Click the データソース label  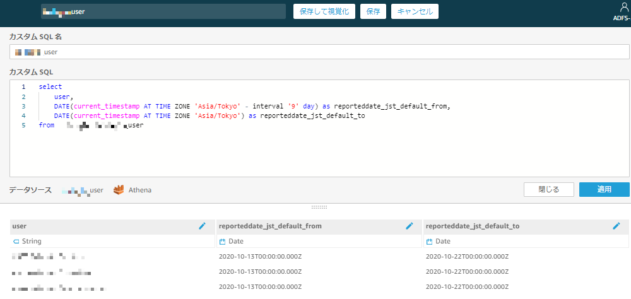click(30, 190)
